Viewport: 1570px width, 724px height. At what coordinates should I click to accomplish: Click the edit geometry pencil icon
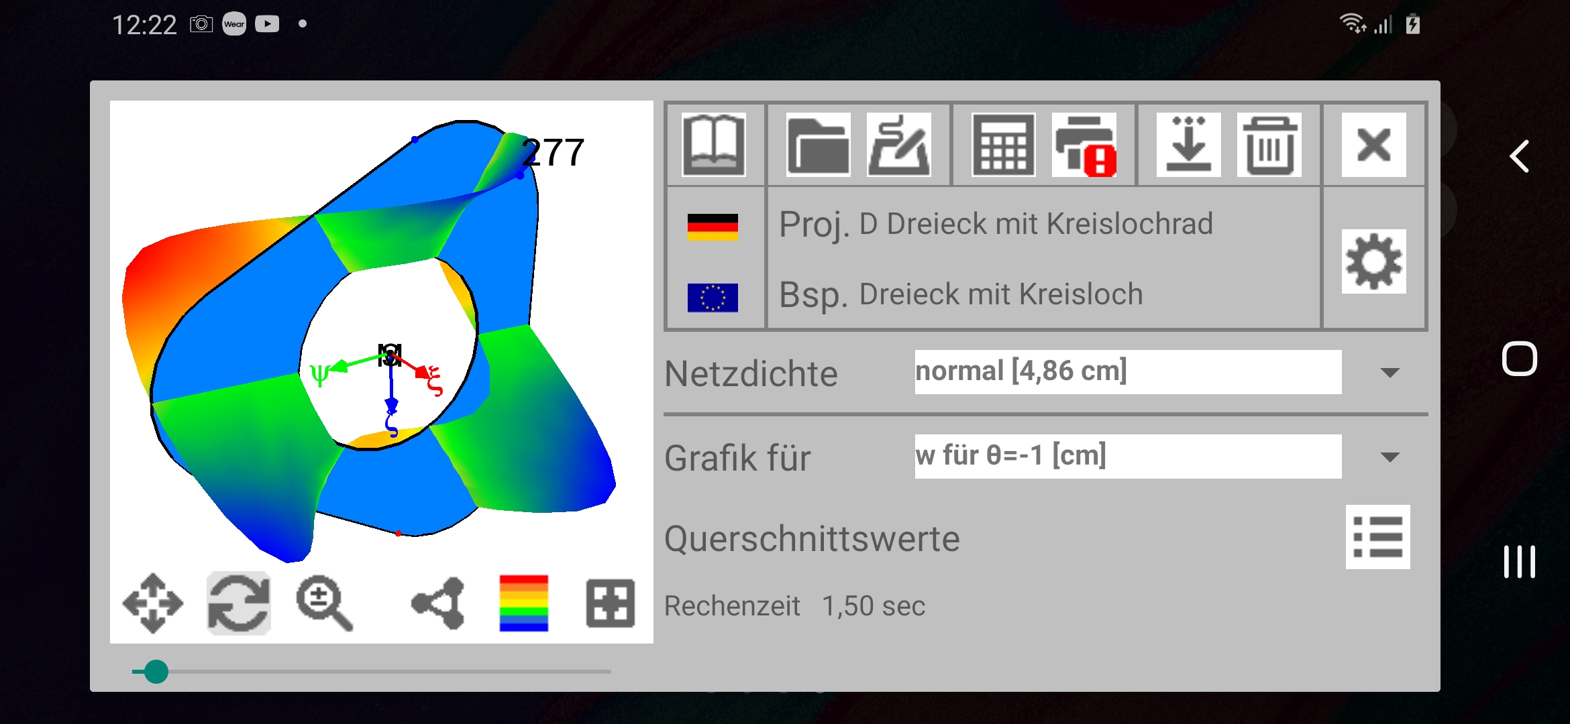coord(898,145)
